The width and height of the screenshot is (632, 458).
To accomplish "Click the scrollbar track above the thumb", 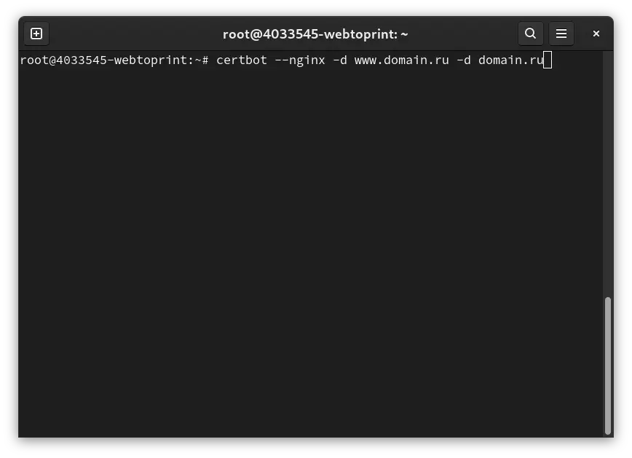I will (608, 173).
